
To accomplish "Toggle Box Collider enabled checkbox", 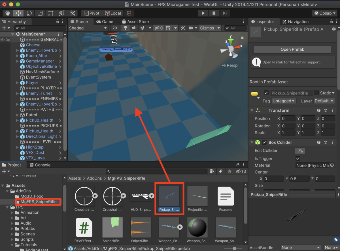I will (x=264, y=142).
